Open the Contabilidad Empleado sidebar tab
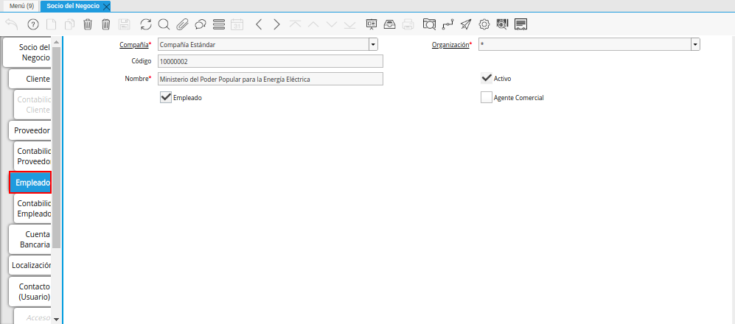735x324 pixels. point(33,208)
